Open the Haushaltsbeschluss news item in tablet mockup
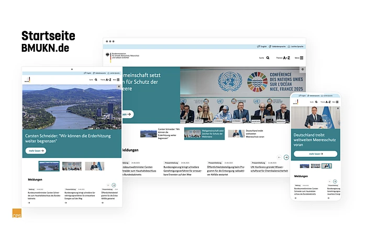The image size is (377, 231). [44, 195]
